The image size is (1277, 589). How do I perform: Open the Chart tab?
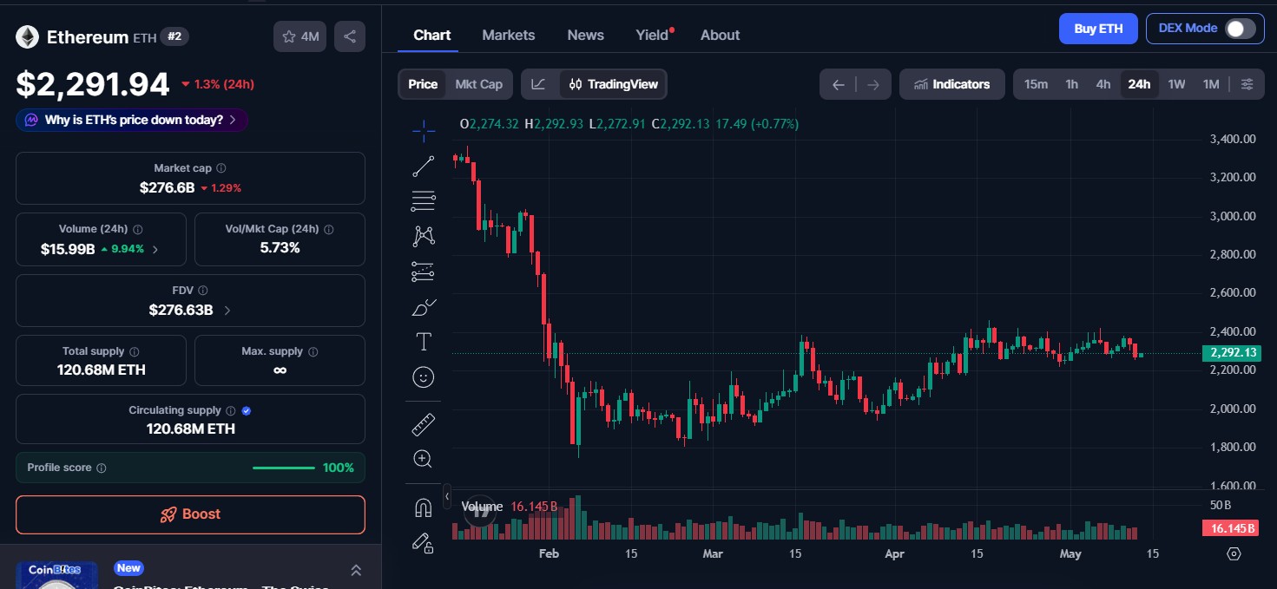coord(432,35)
